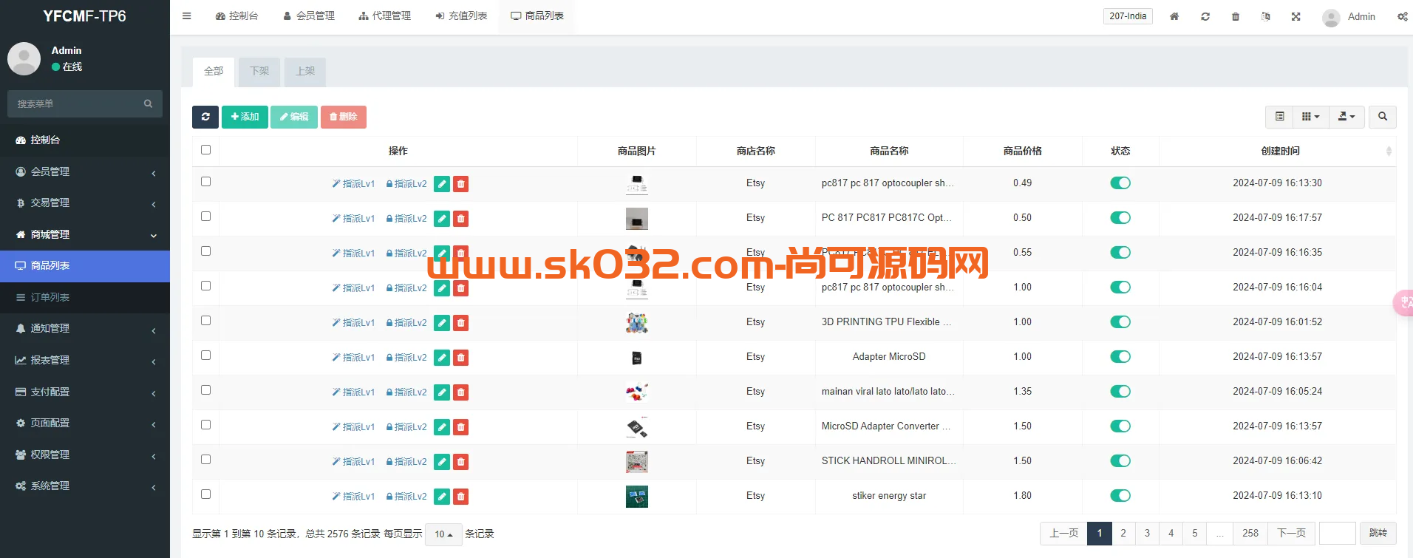Toggle the table view list icon

(x=1280, y=117)
